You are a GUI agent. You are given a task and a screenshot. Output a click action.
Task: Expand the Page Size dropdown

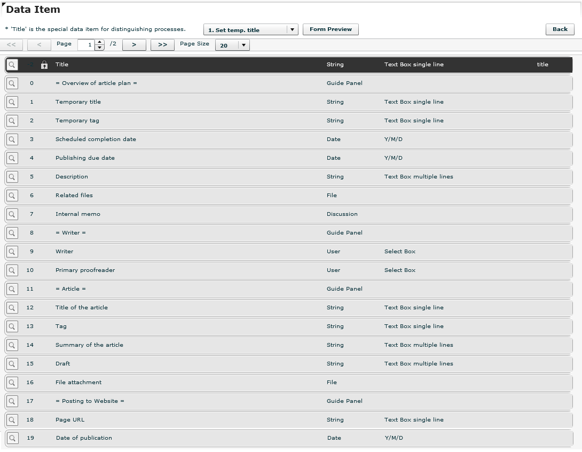tap(232, 45)
